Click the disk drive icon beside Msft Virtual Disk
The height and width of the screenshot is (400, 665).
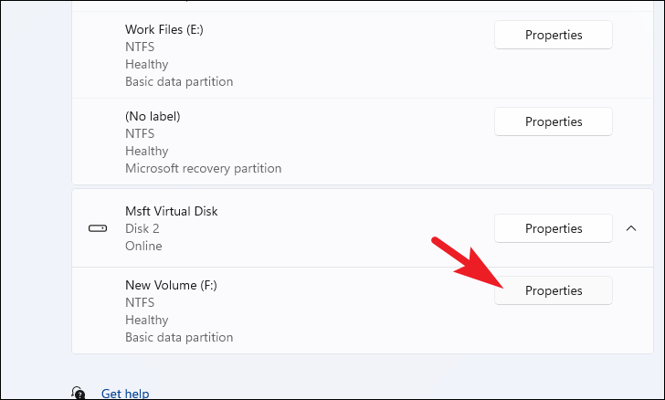coord(98,228)
